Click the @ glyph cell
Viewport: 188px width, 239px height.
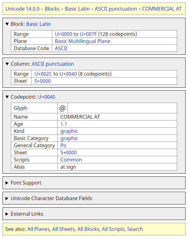pyautogui.click(x=63, y=108)
